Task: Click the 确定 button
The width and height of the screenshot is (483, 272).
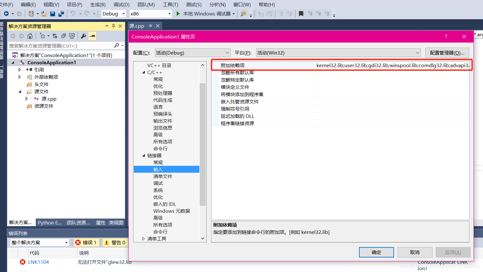Action: [x=376, y=252]
